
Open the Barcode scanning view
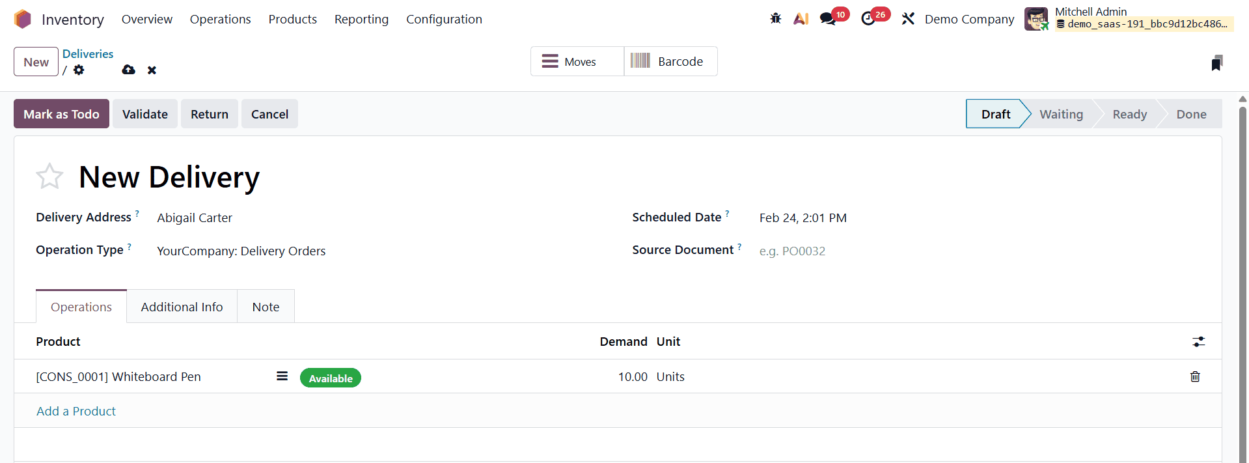pyautogui.click(x=670, y=61)
